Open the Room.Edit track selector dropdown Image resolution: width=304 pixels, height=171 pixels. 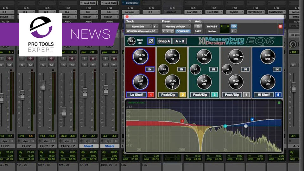(x=139, y=26)
